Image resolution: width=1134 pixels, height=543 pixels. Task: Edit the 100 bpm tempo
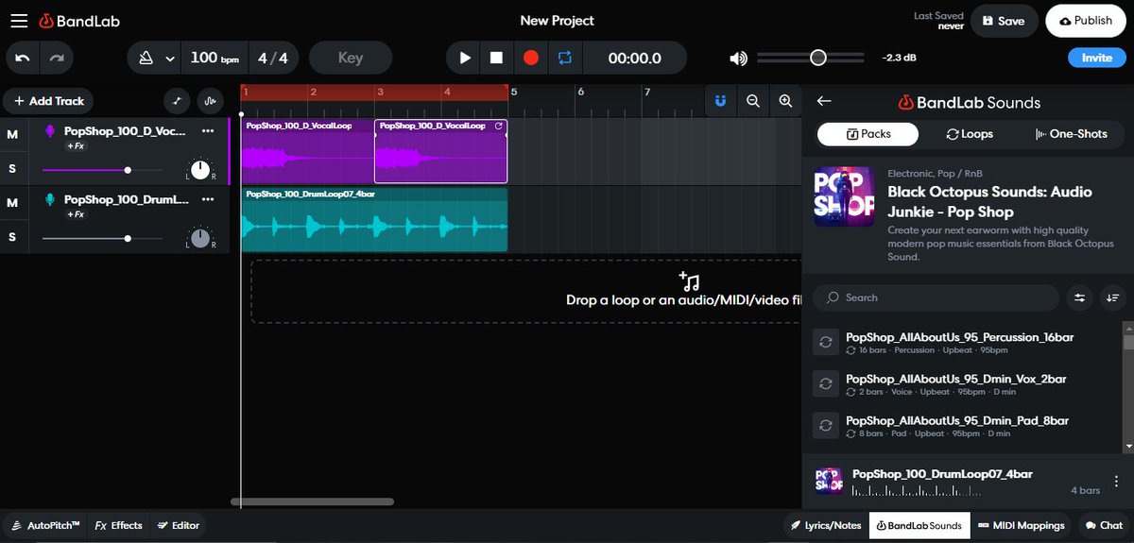coord(214,58)
